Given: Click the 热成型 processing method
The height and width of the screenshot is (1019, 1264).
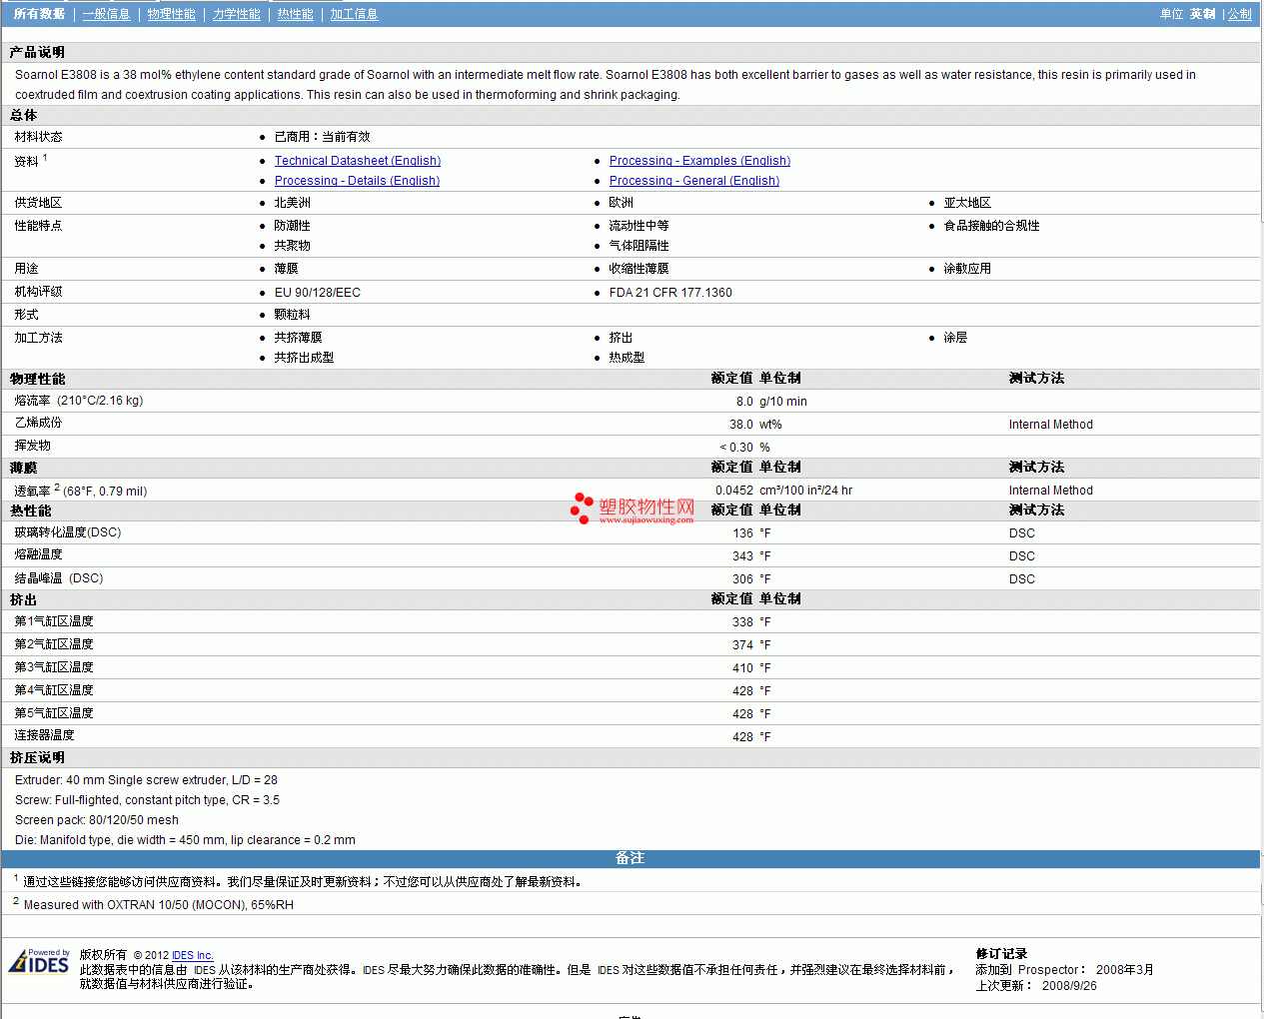Looking at the screenshot, I should (627, 358).
